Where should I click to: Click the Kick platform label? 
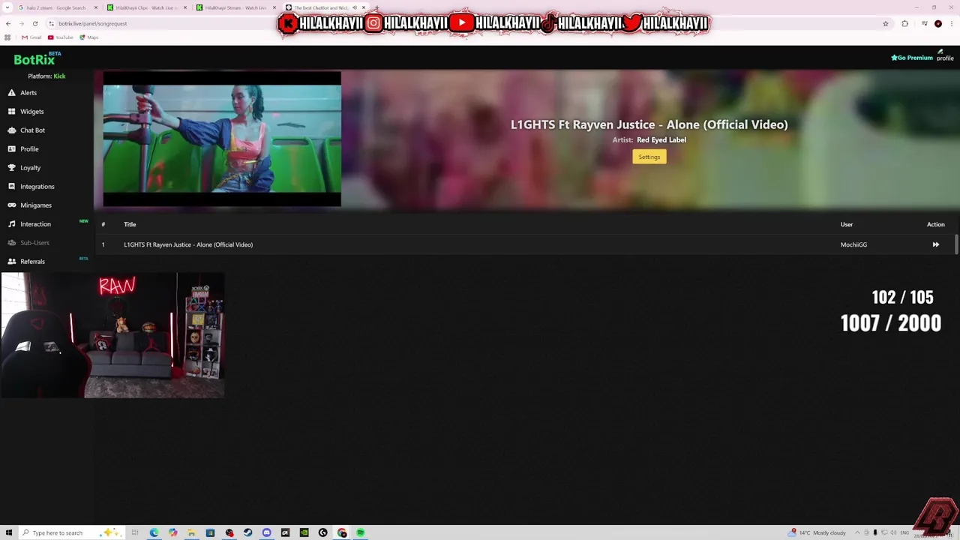[x=59, y=76]
